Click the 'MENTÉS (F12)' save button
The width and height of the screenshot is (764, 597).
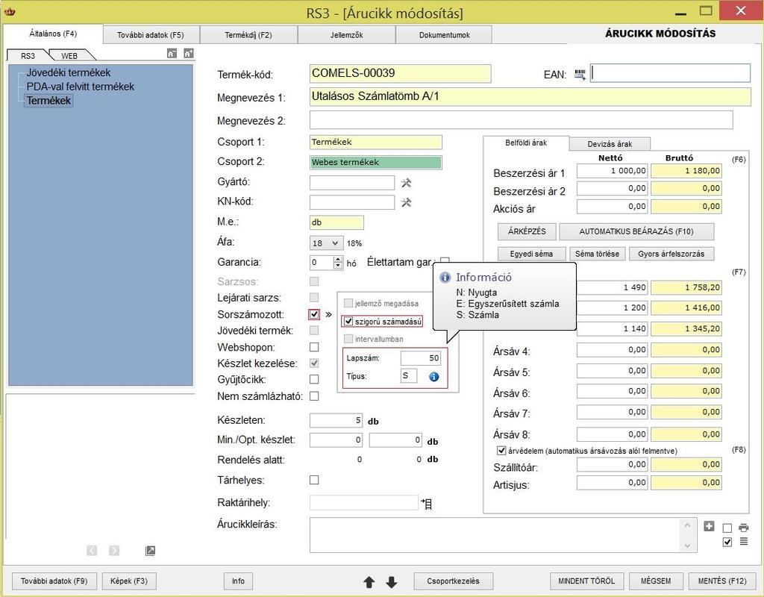point(722,581)
